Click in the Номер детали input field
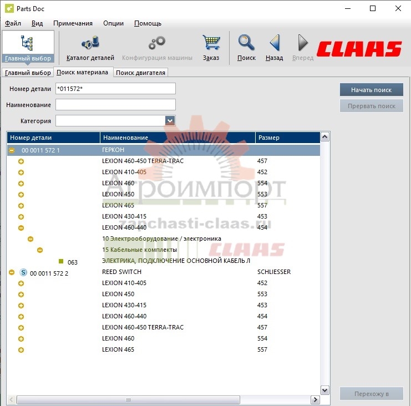 [x=115, y=89]
